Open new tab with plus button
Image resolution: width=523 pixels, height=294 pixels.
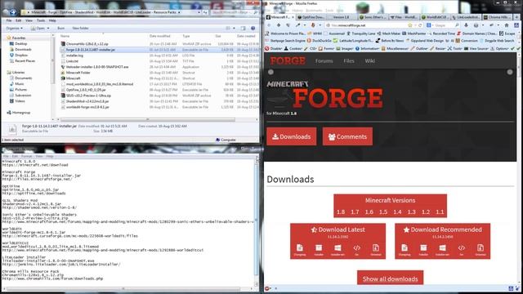(516, 17)
